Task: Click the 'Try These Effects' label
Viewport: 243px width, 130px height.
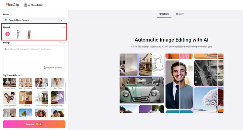Action: pyautogui.click(x=11, y=76)
